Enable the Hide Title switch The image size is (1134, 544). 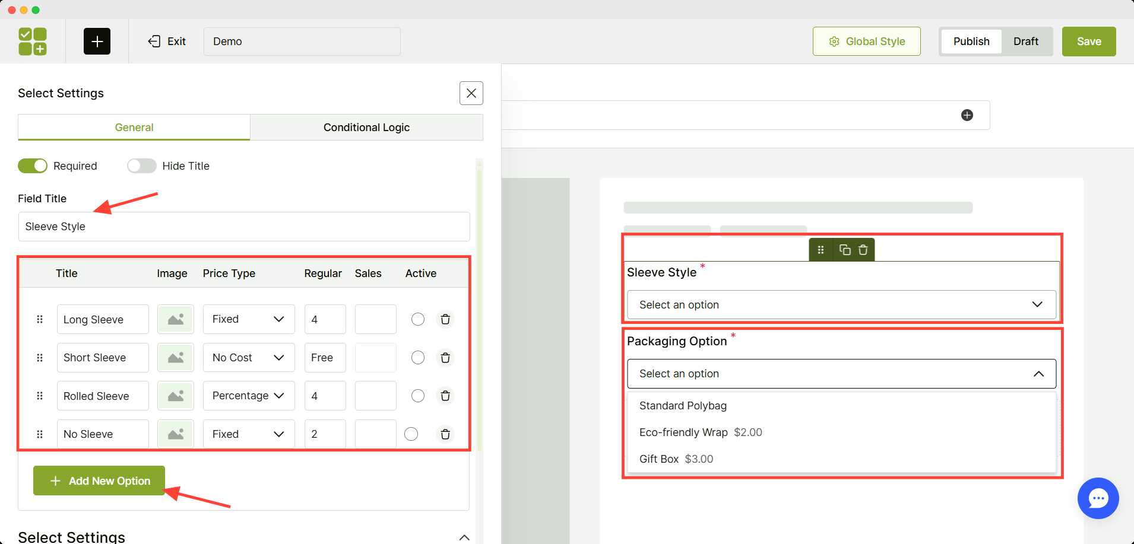[x=142, y=166]
